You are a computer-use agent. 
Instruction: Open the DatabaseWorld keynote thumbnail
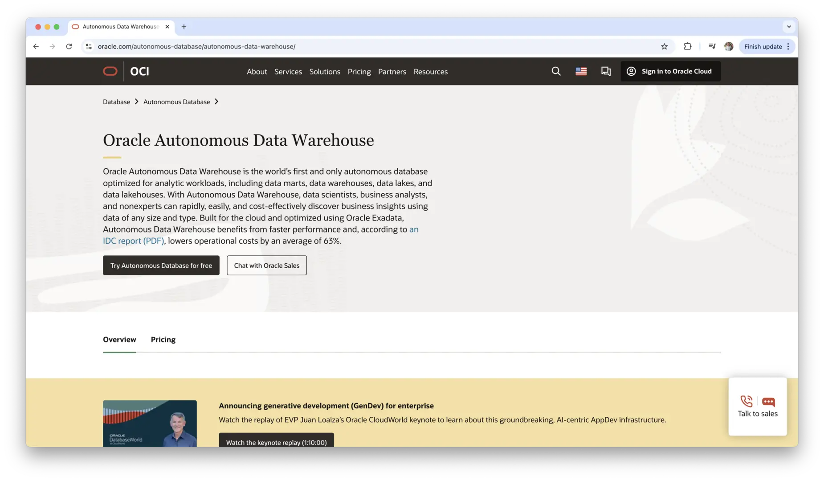[x=150, y=423]
